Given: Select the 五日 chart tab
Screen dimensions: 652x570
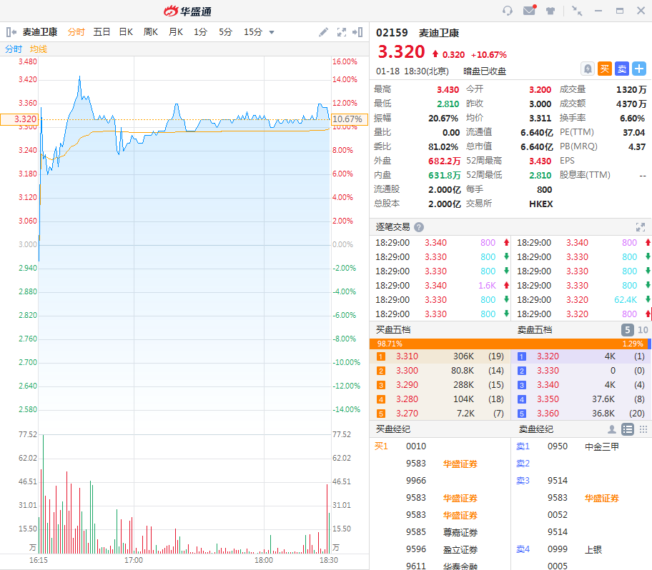Looking at the screenshot, I should pyautogui.click(x=102, y=32).
